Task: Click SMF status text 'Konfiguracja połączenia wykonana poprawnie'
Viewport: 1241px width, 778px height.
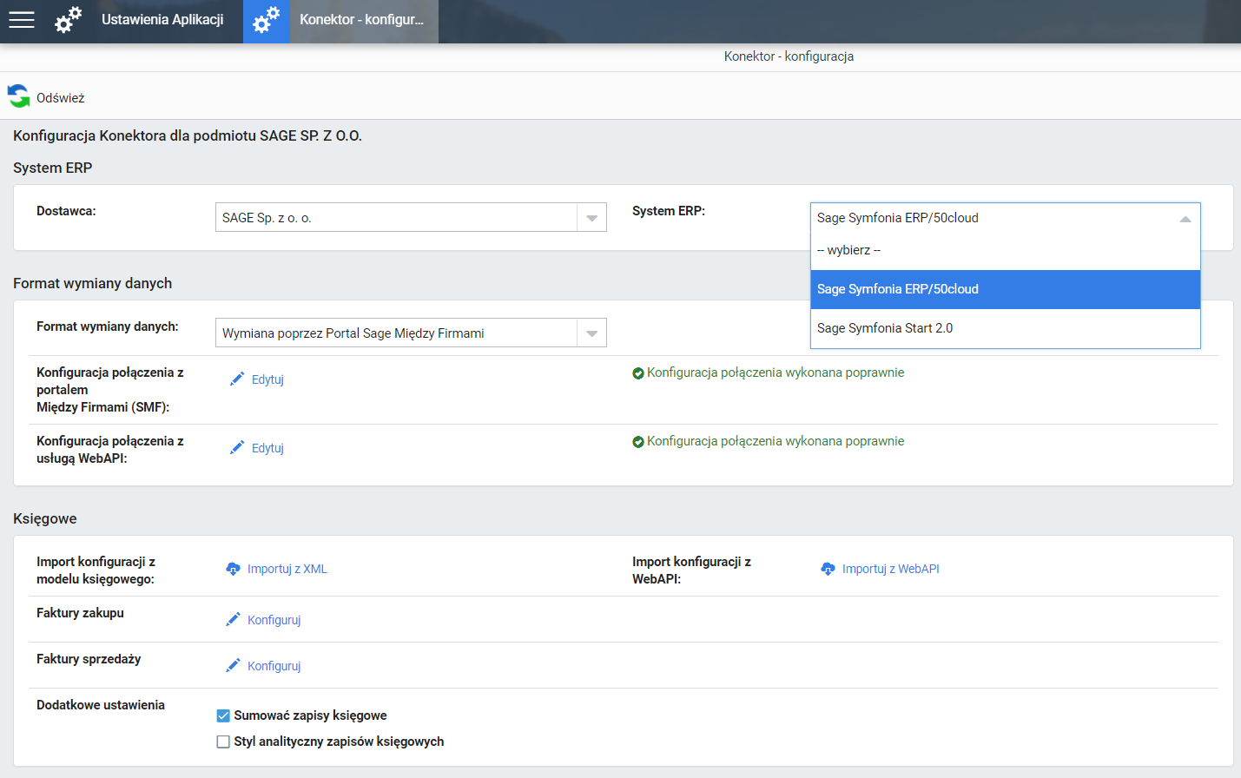Action: tap(776, 373)
